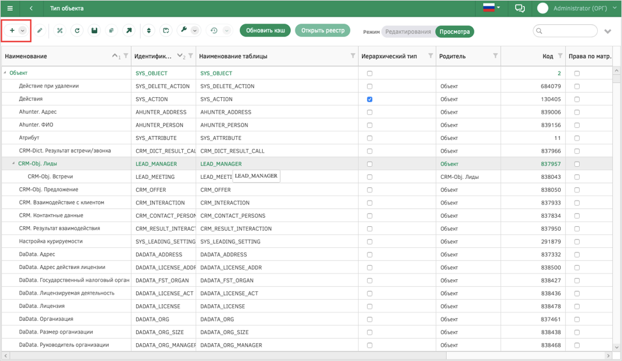Click the pencil edit icon
622x361 pixels.
tap(40, 31)
